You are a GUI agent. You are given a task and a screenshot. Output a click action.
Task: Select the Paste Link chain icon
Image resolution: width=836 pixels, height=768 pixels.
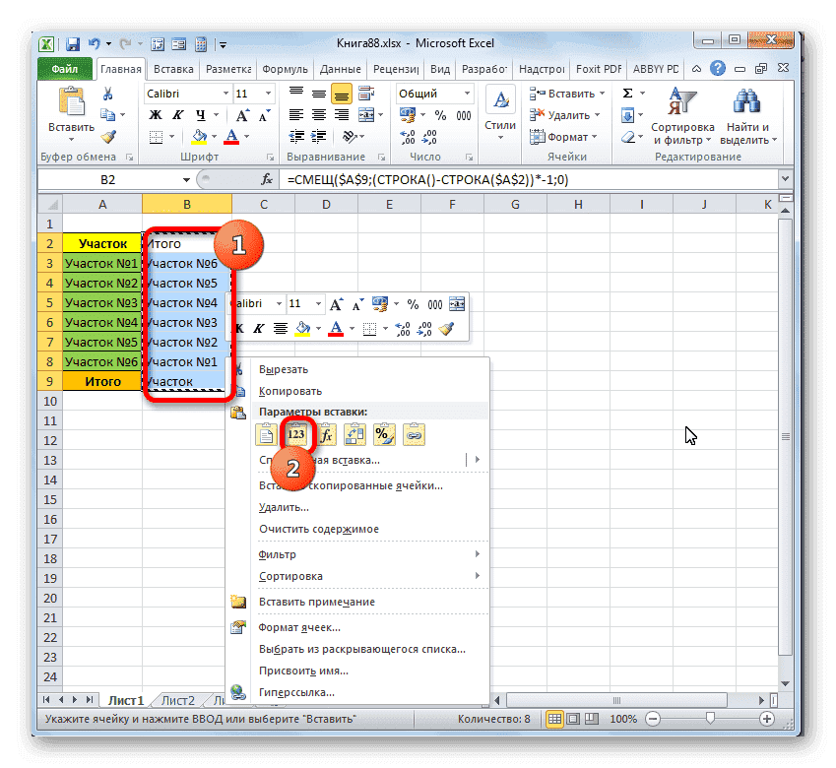point(414,433)
